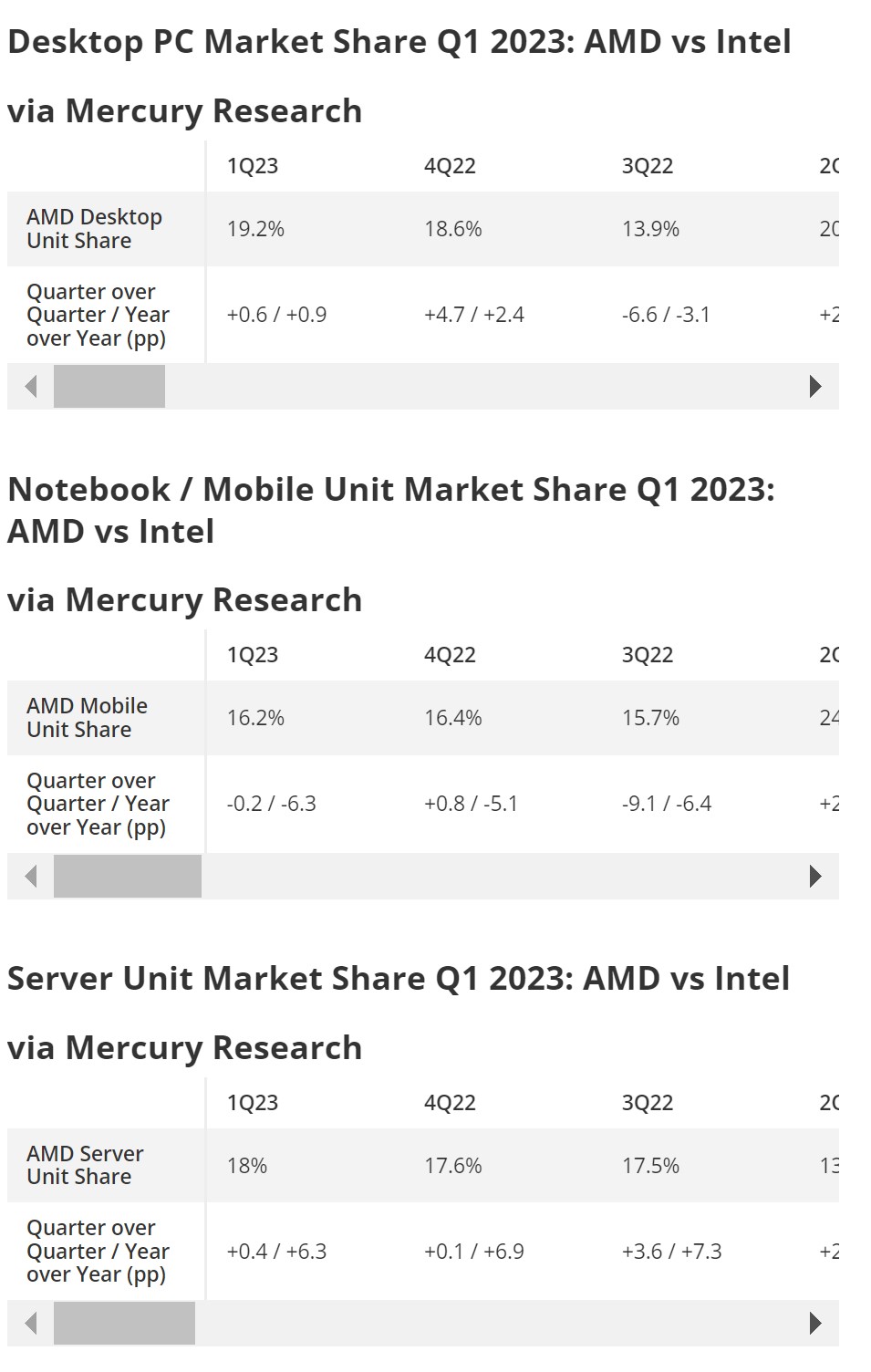Click AMD Mobile Unit Share row label

[x=87, y=718]
